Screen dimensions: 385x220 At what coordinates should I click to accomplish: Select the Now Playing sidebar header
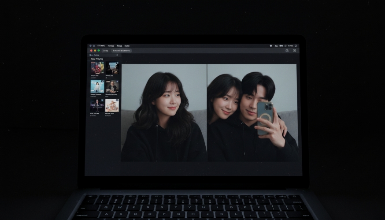97,59
